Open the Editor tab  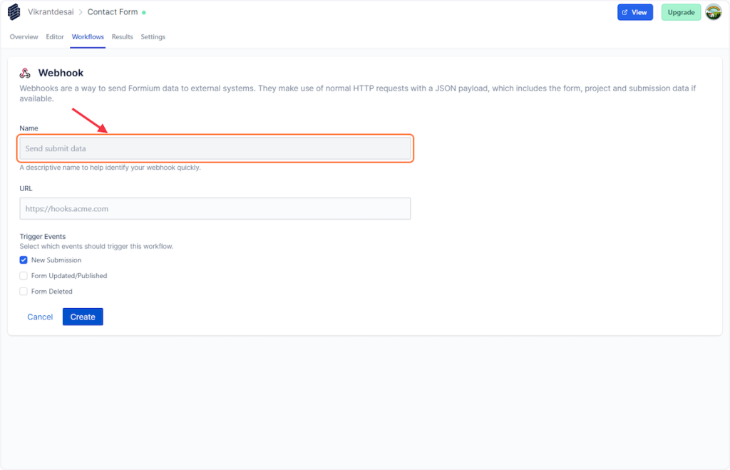[x=55, y=37]
